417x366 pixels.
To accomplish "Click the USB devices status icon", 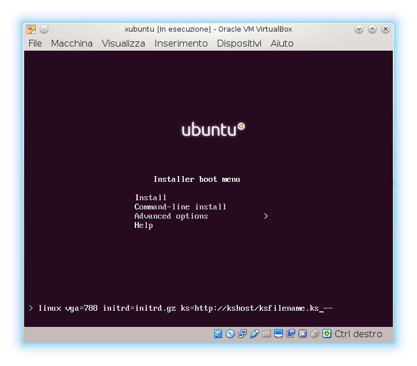I will click(255, 334).
